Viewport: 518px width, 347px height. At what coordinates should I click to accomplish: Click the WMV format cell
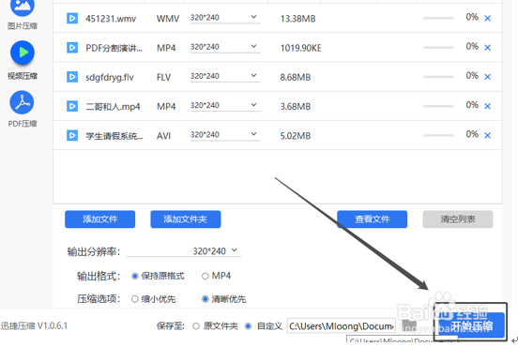click(x=168, y=19)
